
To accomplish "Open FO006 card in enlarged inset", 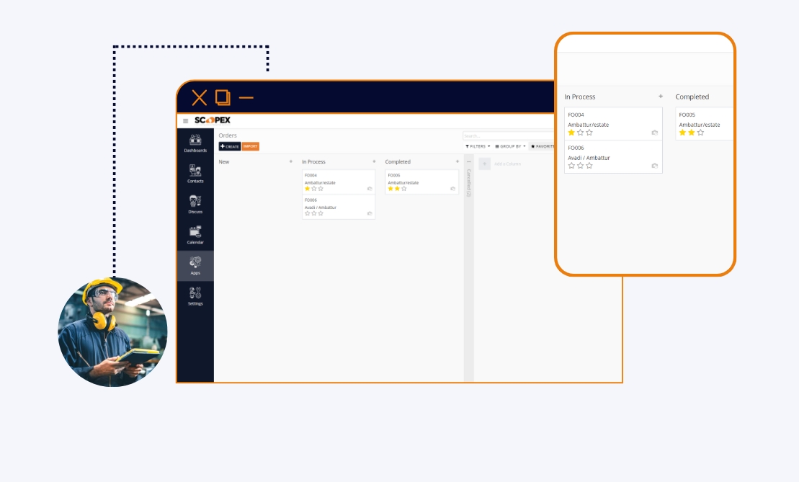I will pos(613,156).
